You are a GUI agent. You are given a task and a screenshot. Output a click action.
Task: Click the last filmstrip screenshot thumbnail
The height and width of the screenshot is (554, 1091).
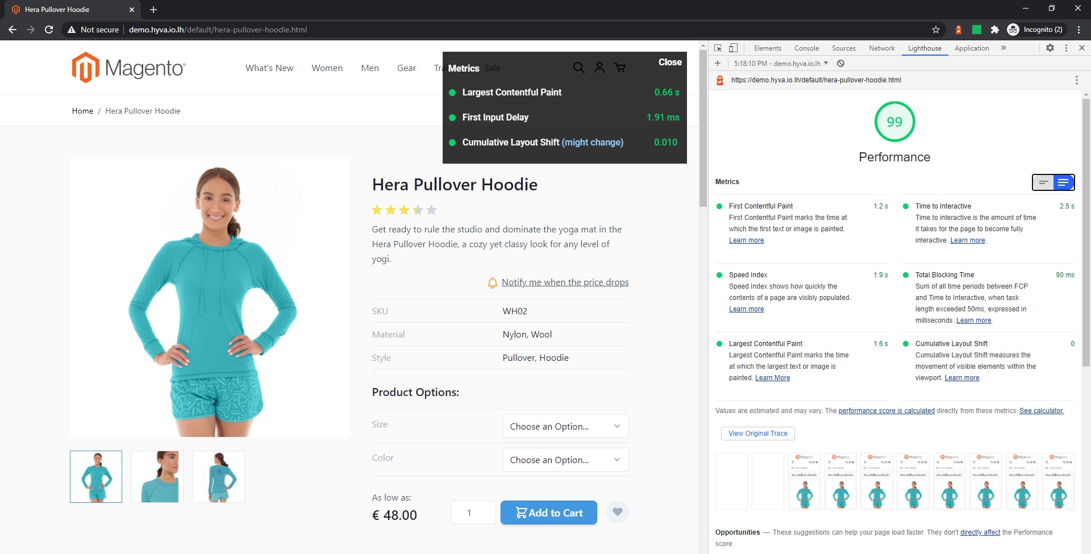pos(1058,481)
